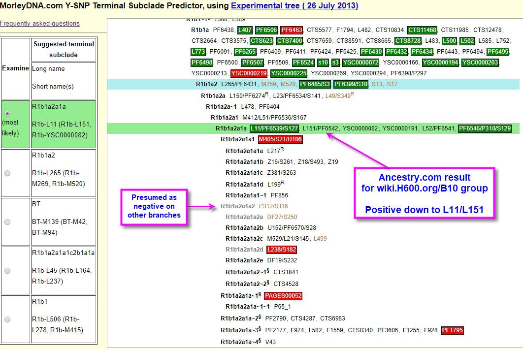Select the R1b1a2a1a1c2b1a1a radio button

coord(7,270)
